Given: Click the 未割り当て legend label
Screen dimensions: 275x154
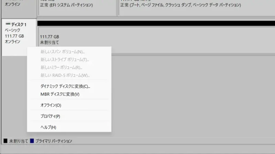Looking at the screenshot, I should pyautogui.click(x=19, y=141).
